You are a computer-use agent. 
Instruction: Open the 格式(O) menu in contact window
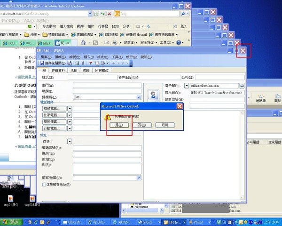pyautogui.click(x=102, y=57)
